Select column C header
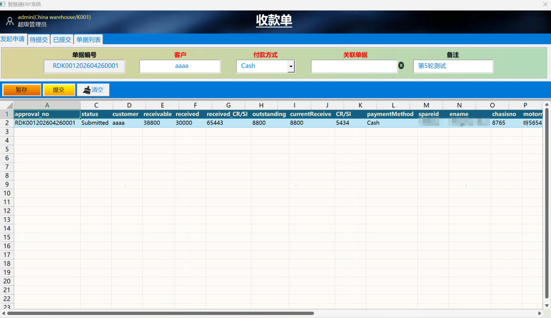This screenshot has width=551, height=318. (x=96, y=105)
